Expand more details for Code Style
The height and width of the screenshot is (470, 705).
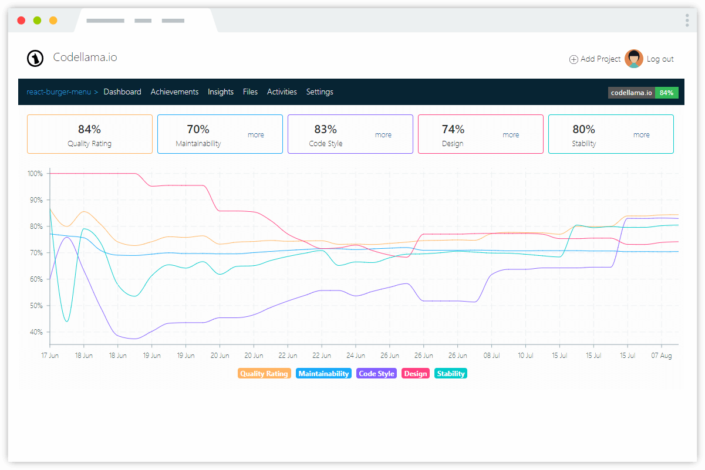click(x=383, y=135)
